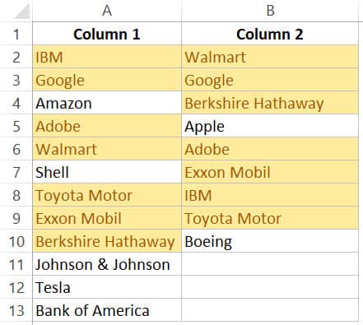Select the Amazon cell
363x325 pixels.
[107, 103]
